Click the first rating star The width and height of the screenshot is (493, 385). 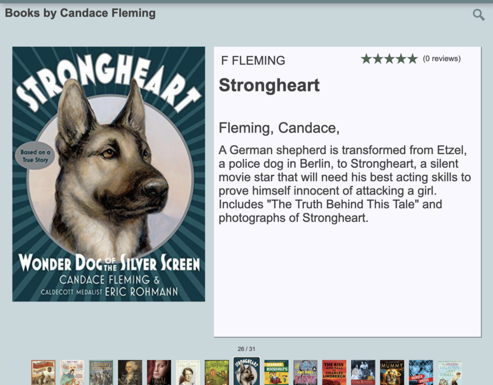pos(366,59)
